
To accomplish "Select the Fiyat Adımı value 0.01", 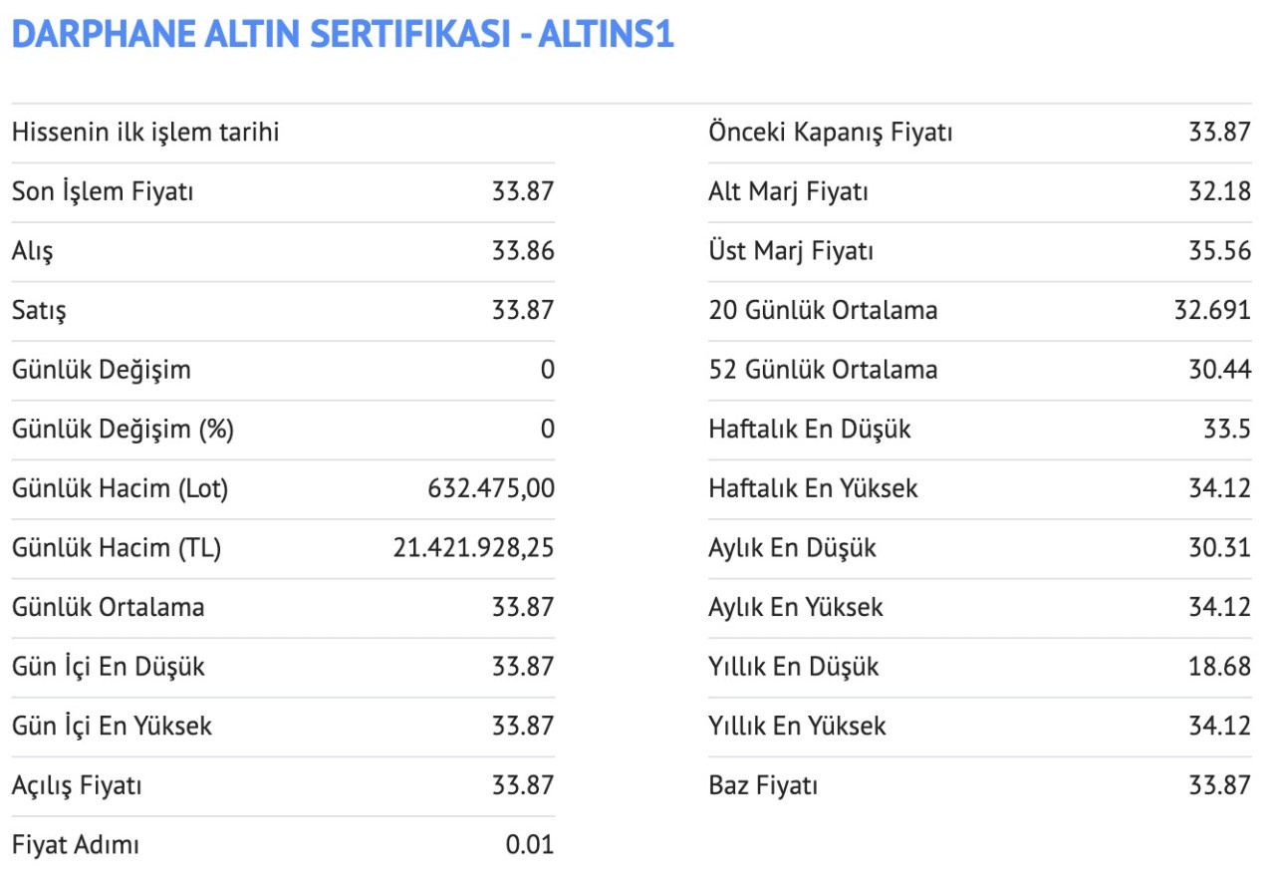I will tap(530, 845).
